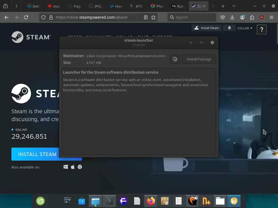
Task: Click the INSTALL STEAM blue button
Action: (47, 154)
